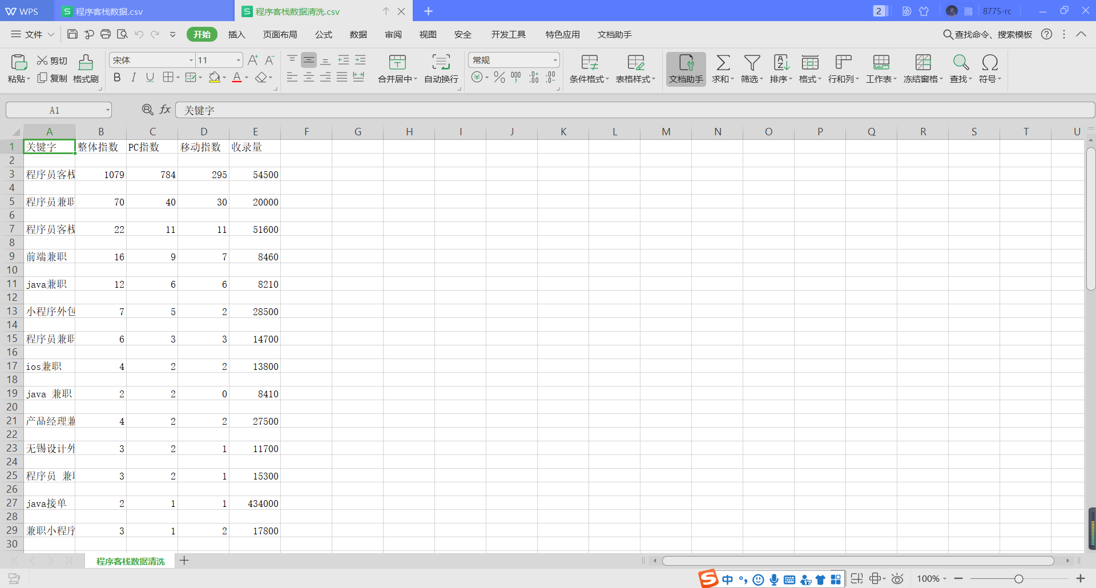
Task: Decrease decimal places icon
Action: [551, 77]
